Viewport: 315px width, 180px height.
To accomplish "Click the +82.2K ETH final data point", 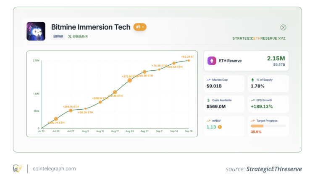I will pos(189,61).
